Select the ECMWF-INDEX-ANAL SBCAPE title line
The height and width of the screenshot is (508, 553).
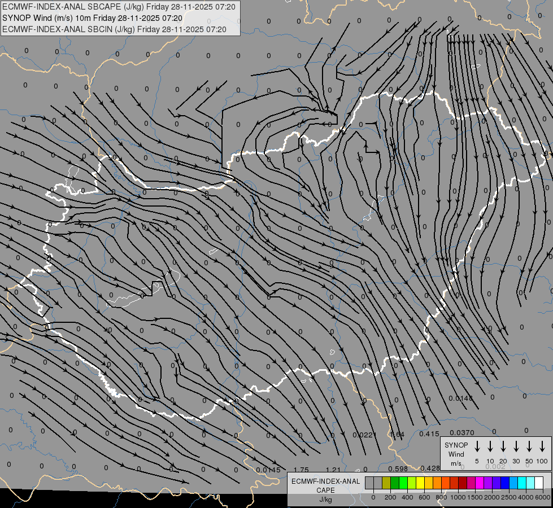tap(114, 7)
